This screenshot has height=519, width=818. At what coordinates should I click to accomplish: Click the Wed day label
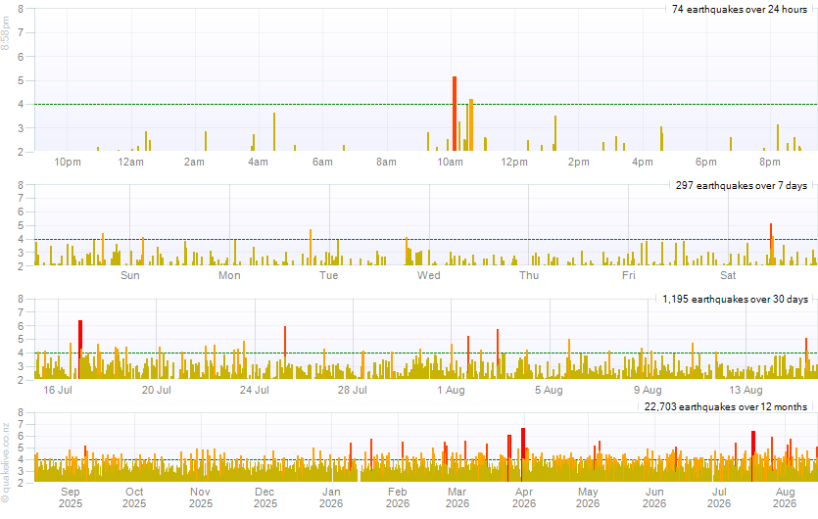coord(429,275)
